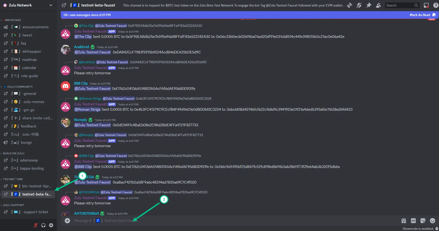Join the lounge voice channel

click(x=29, y=142)
